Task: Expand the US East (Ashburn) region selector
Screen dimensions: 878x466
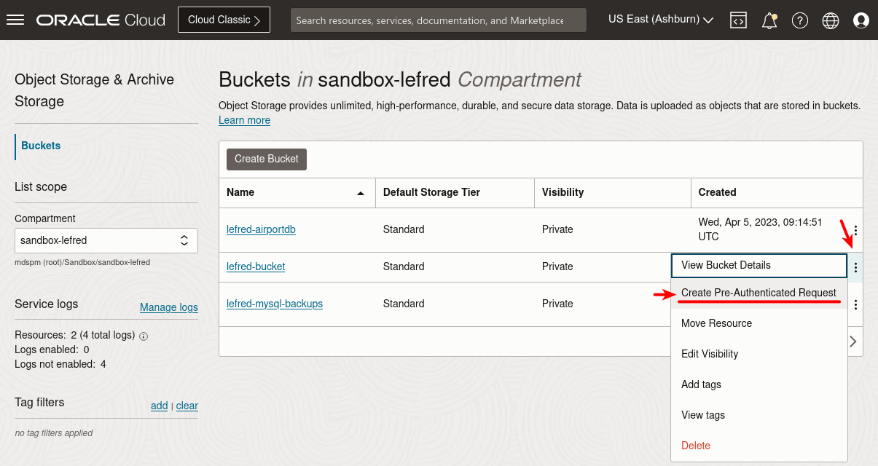Action: (x=660, y=20)
